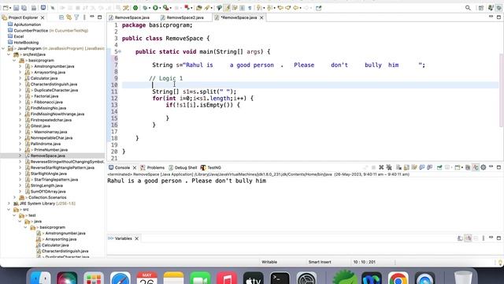This screenshot has height=284, width=504.
Task: Open Calendar from the dock
Action: click(x=146, y=278)
